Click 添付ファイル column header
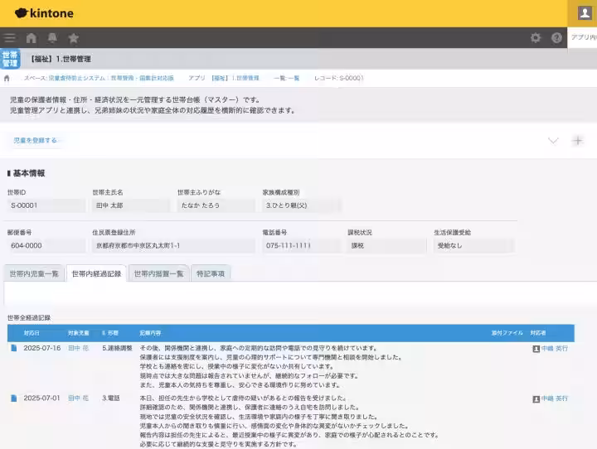Viewport: 597px width, 449px height. [x=507, y=333]
